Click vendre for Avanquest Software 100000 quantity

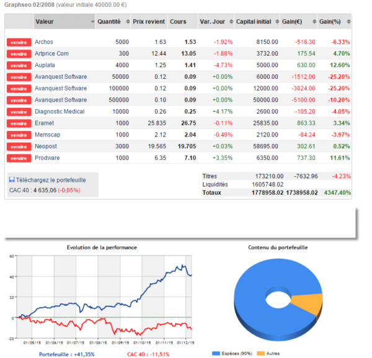tap(19, 89)
